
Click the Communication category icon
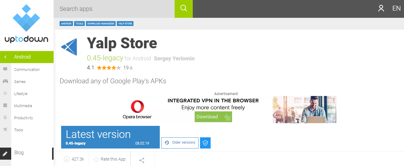[5, 69]
